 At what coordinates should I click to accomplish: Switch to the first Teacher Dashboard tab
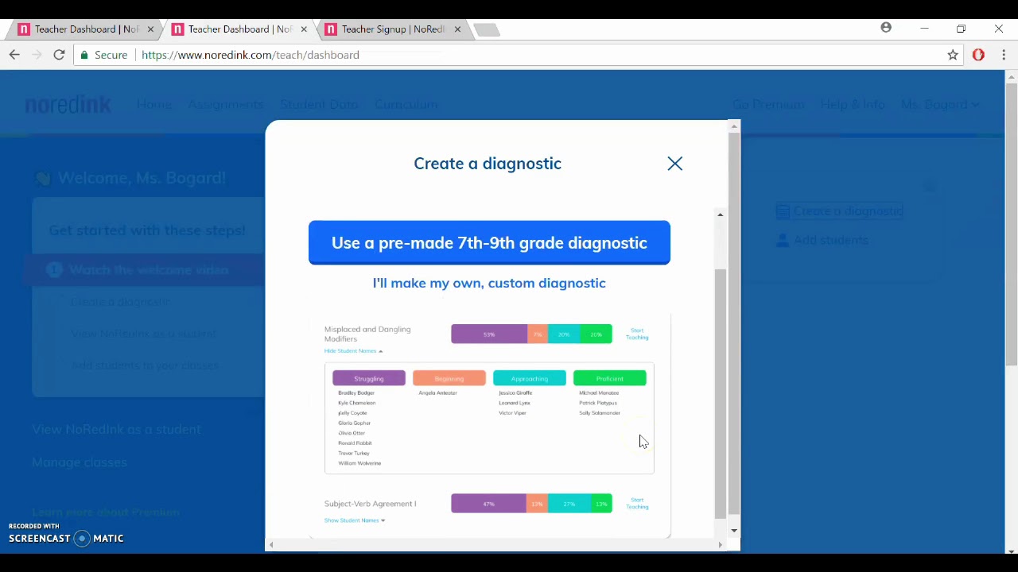[x=86, y=29]
